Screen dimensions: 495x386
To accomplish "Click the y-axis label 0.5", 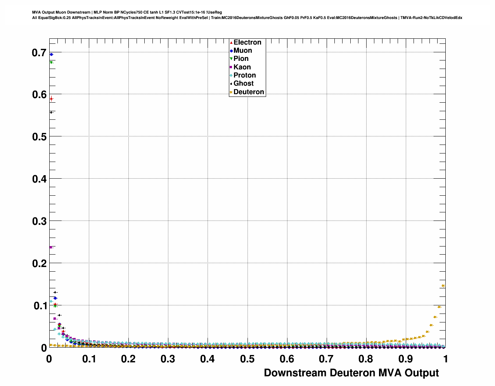I will 39,137.
